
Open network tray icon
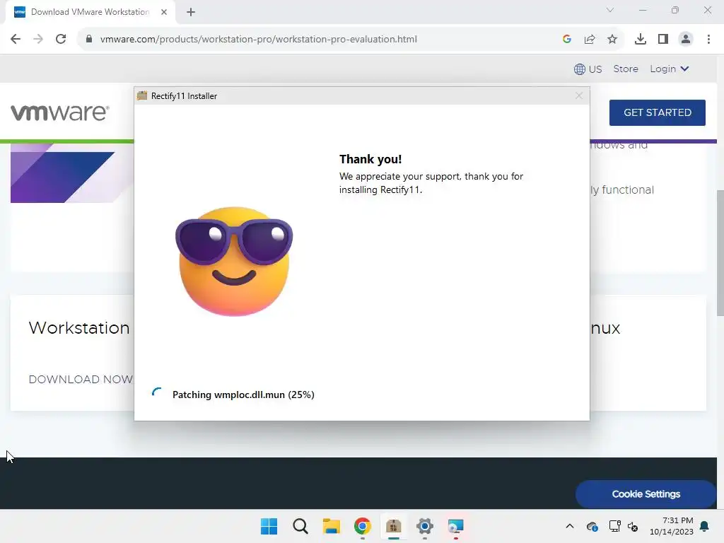coord(614,526)
